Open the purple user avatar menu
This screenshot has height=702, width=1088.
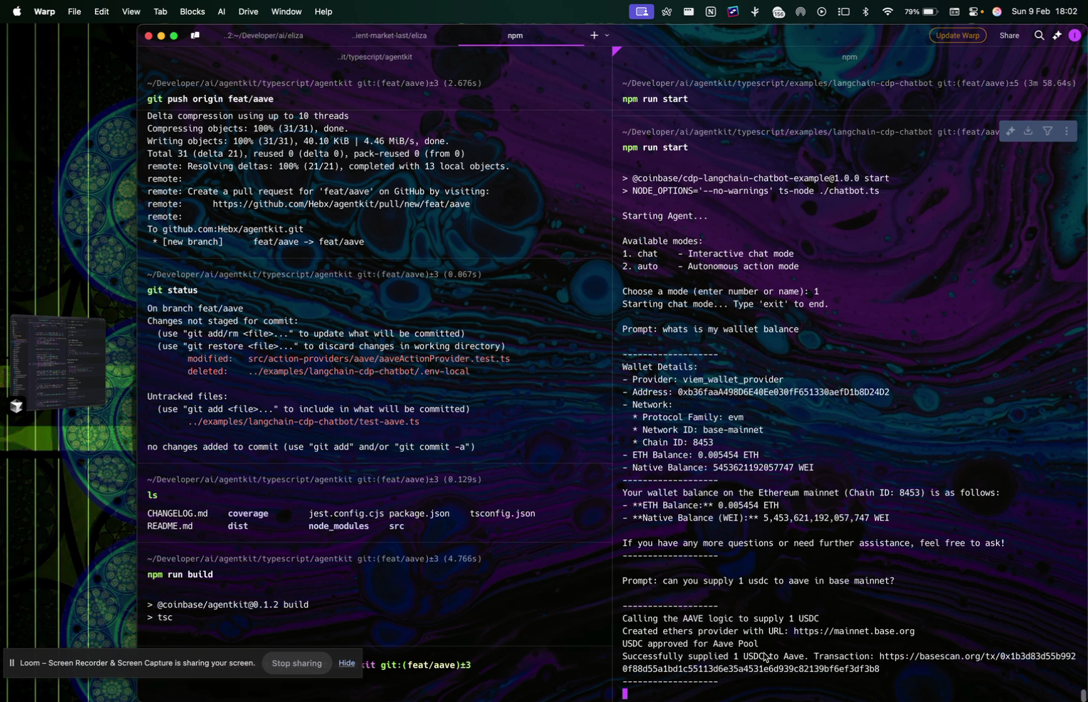[x=1074, y=35]
